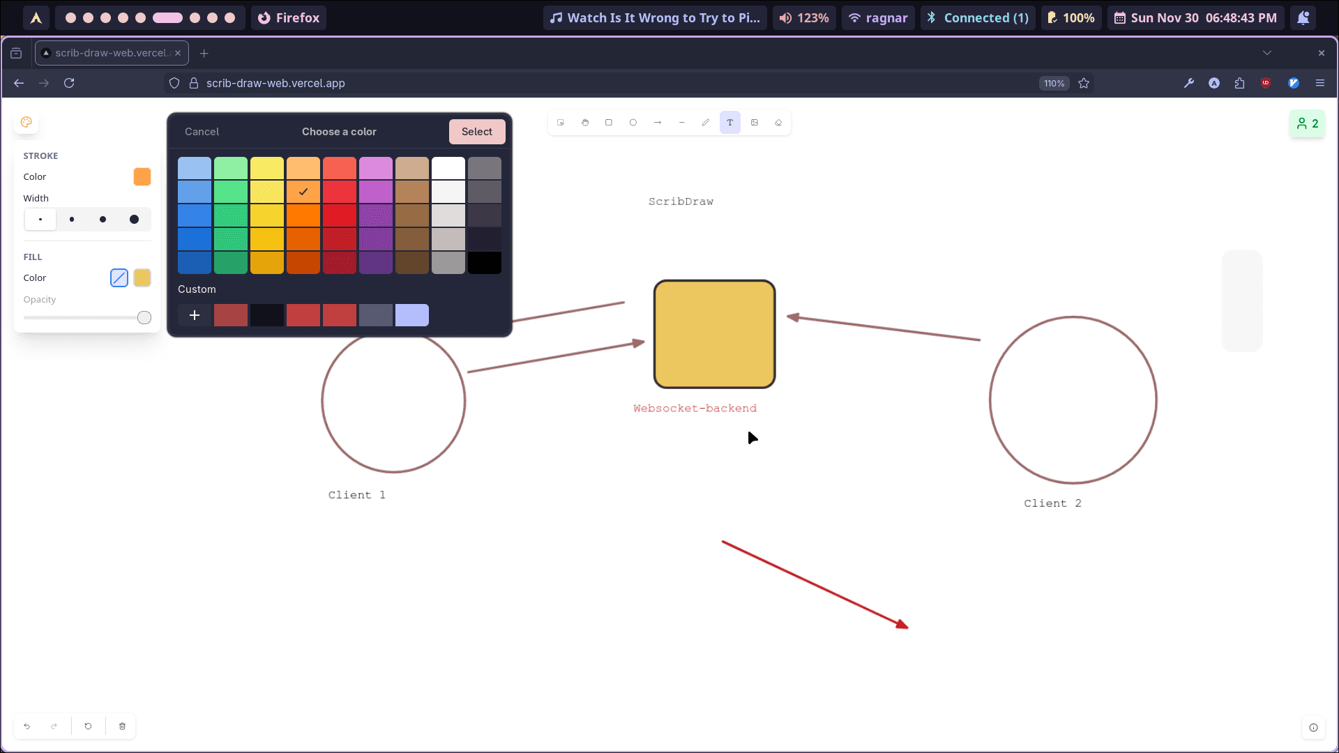1339x753 pixels.
Task: Select the Rectangle tool
Action: (609, 122)
